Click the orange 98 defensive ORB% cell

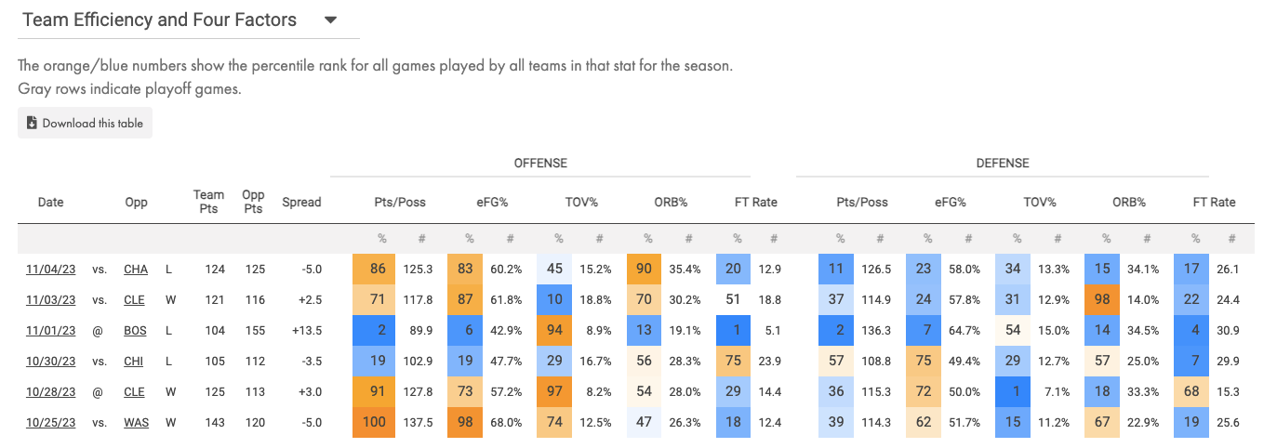pos(1105,299)
